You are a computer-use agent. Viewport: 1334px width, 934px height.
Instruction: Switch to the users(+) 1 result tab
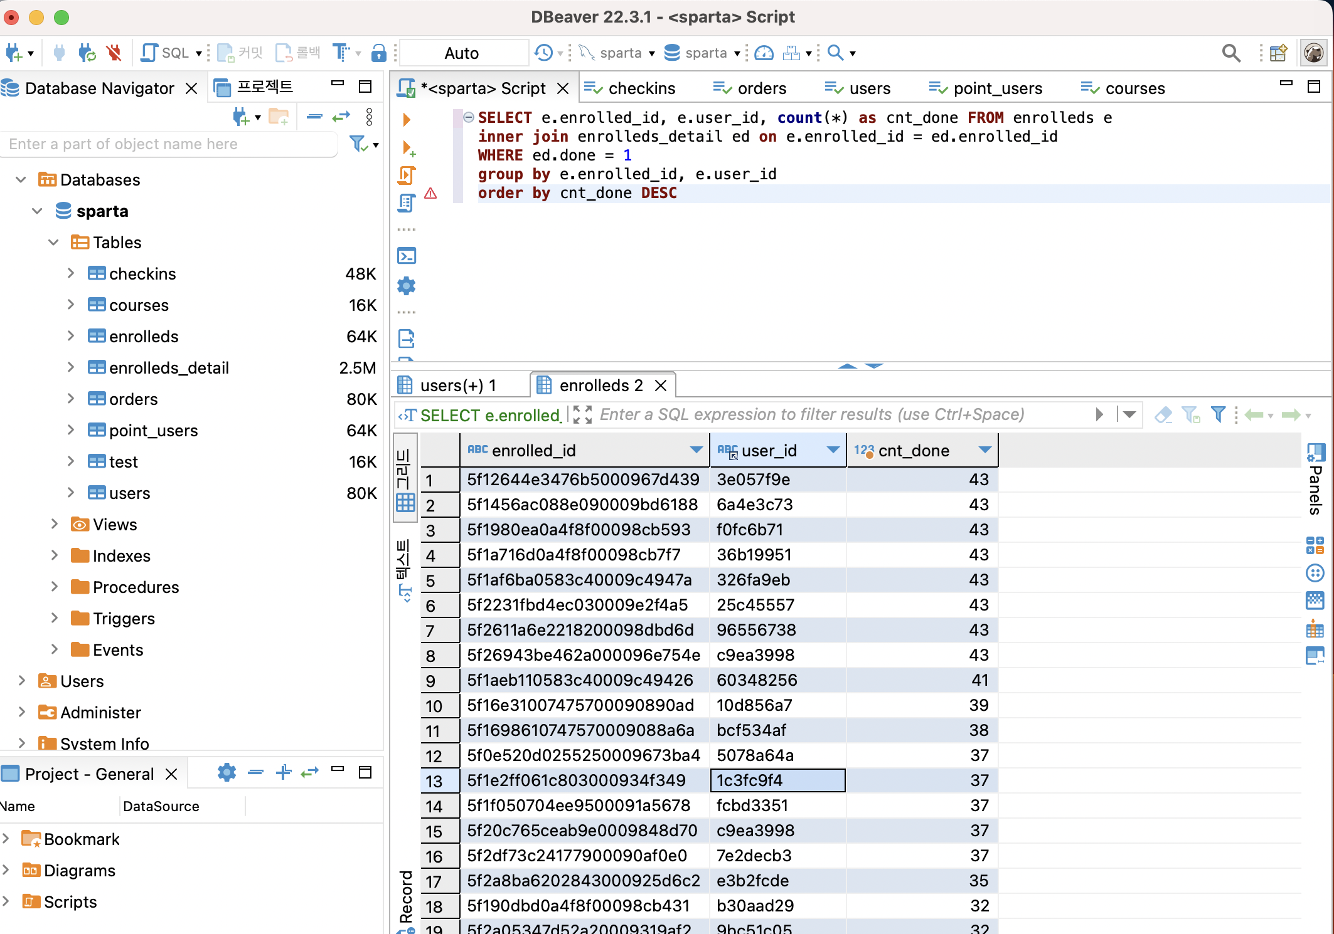(x=448, y=386)
